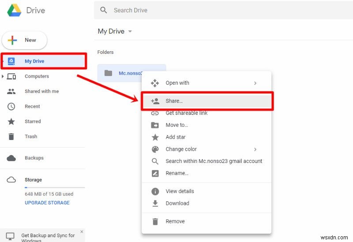
Task: Click the Mc.nonso folder icon
Action: [x=108, y=73]
